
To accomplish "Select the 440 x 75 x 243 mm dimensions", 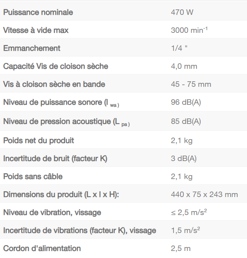I will (x=204, y=194).
